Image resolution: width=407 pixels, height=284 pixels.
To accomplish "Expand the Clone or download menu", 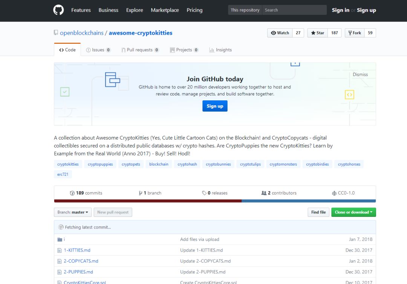I will (x=353, y=212).
